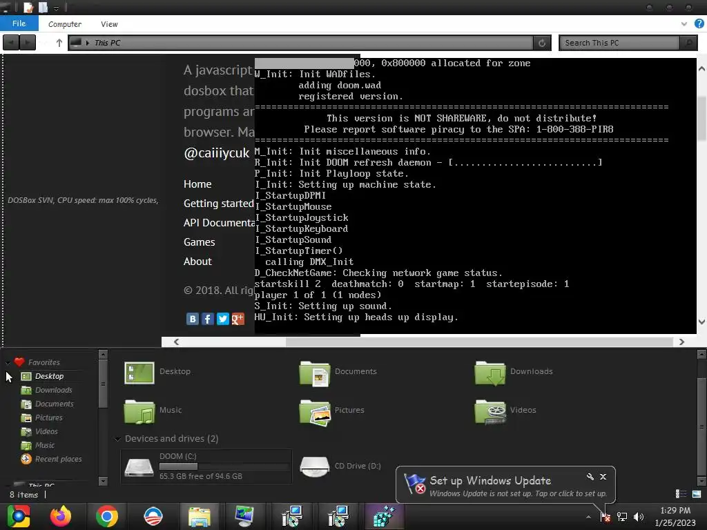This screenshot has width=707, height=530.
Task: Open the Getting started link
Action: tap(219, 204)
